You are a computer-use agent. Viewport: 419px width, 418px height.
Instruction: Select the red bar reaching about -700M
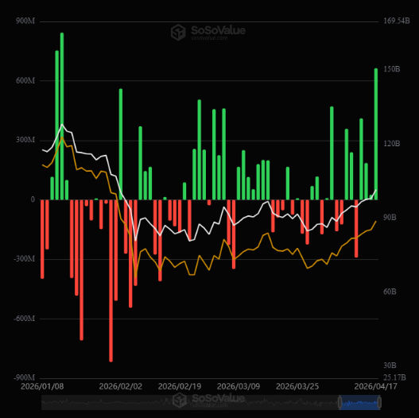82,269
